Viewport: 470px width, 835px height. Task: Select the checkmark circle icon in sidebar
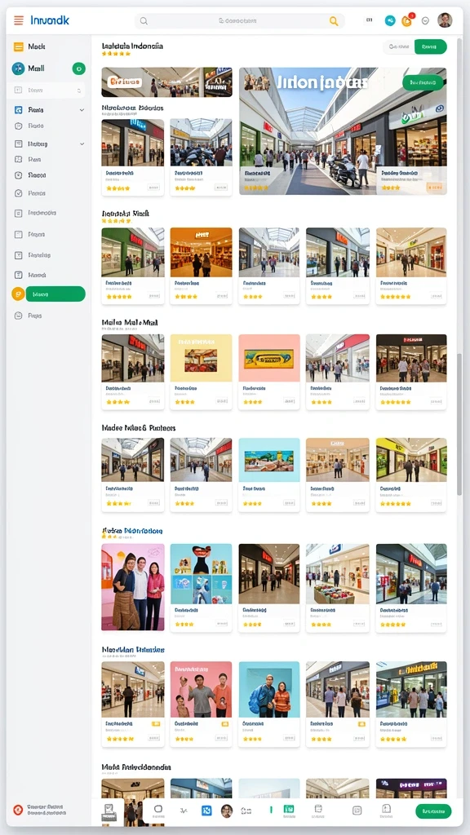click(x=19, y=193)
